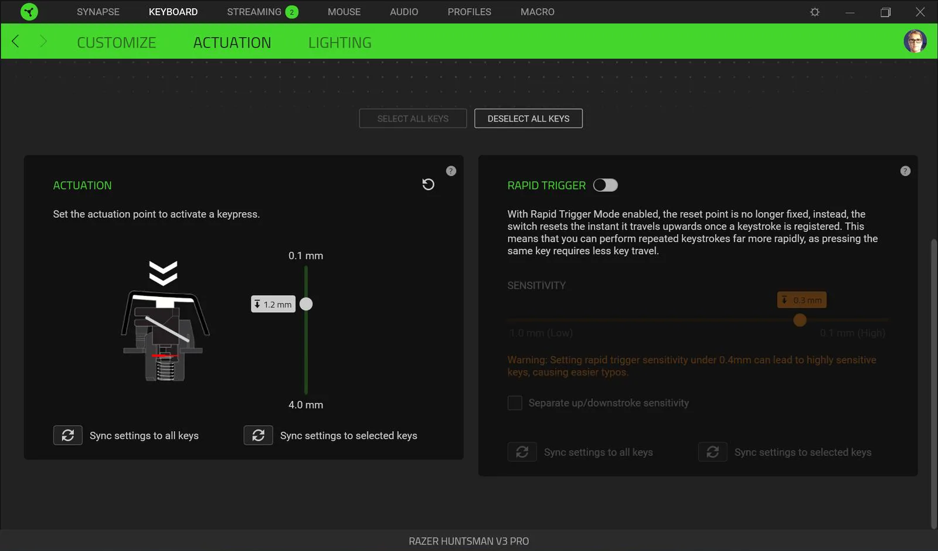Open the Customize sub-tab
Image resolution: width=938 pixels, height=551 pixels.
click(117, 43)
